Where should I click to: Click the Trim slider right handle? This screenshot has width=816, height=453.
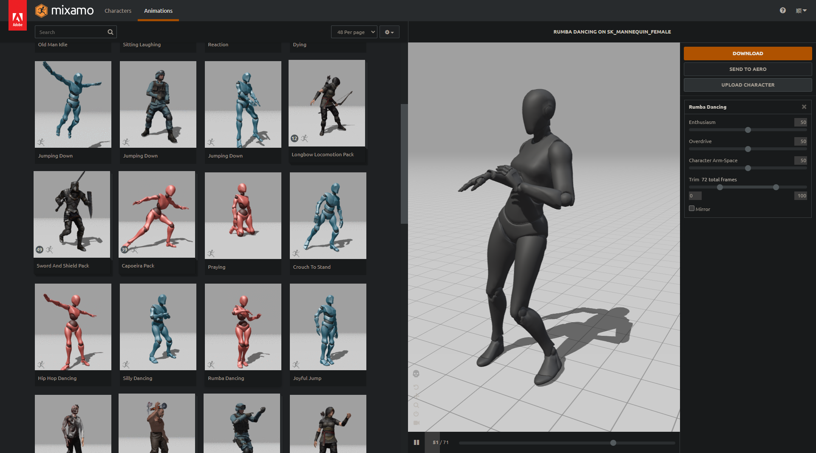point(776,187)
